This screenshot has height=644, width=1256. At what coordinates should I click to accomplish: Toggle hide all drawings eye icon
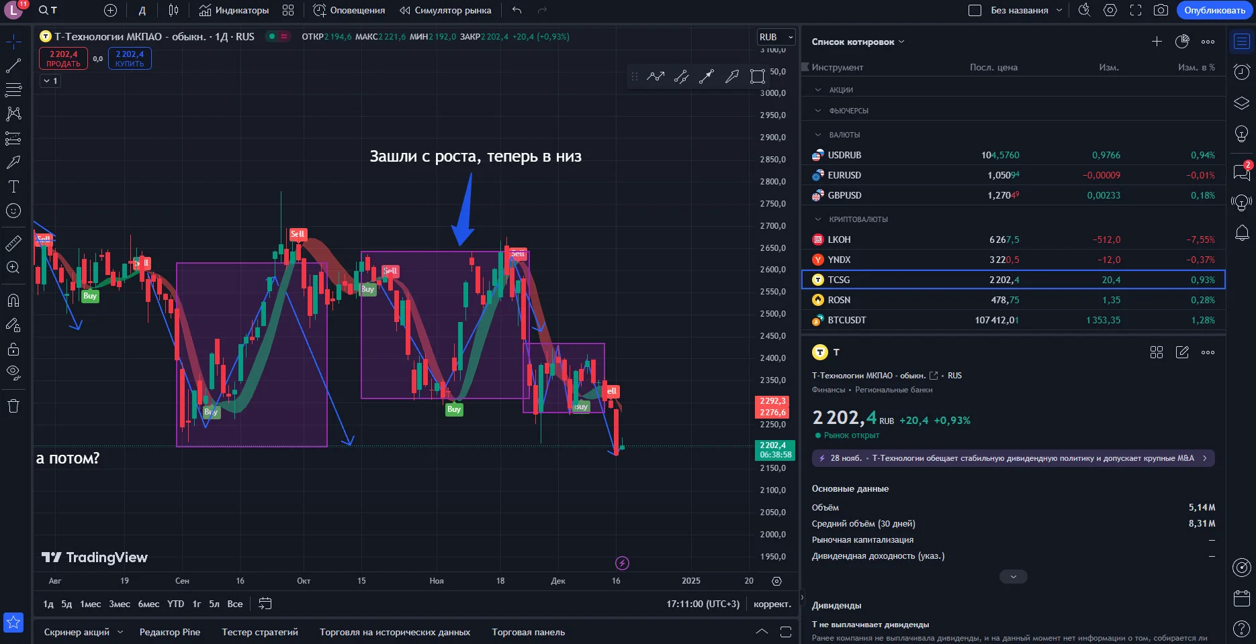13,373
